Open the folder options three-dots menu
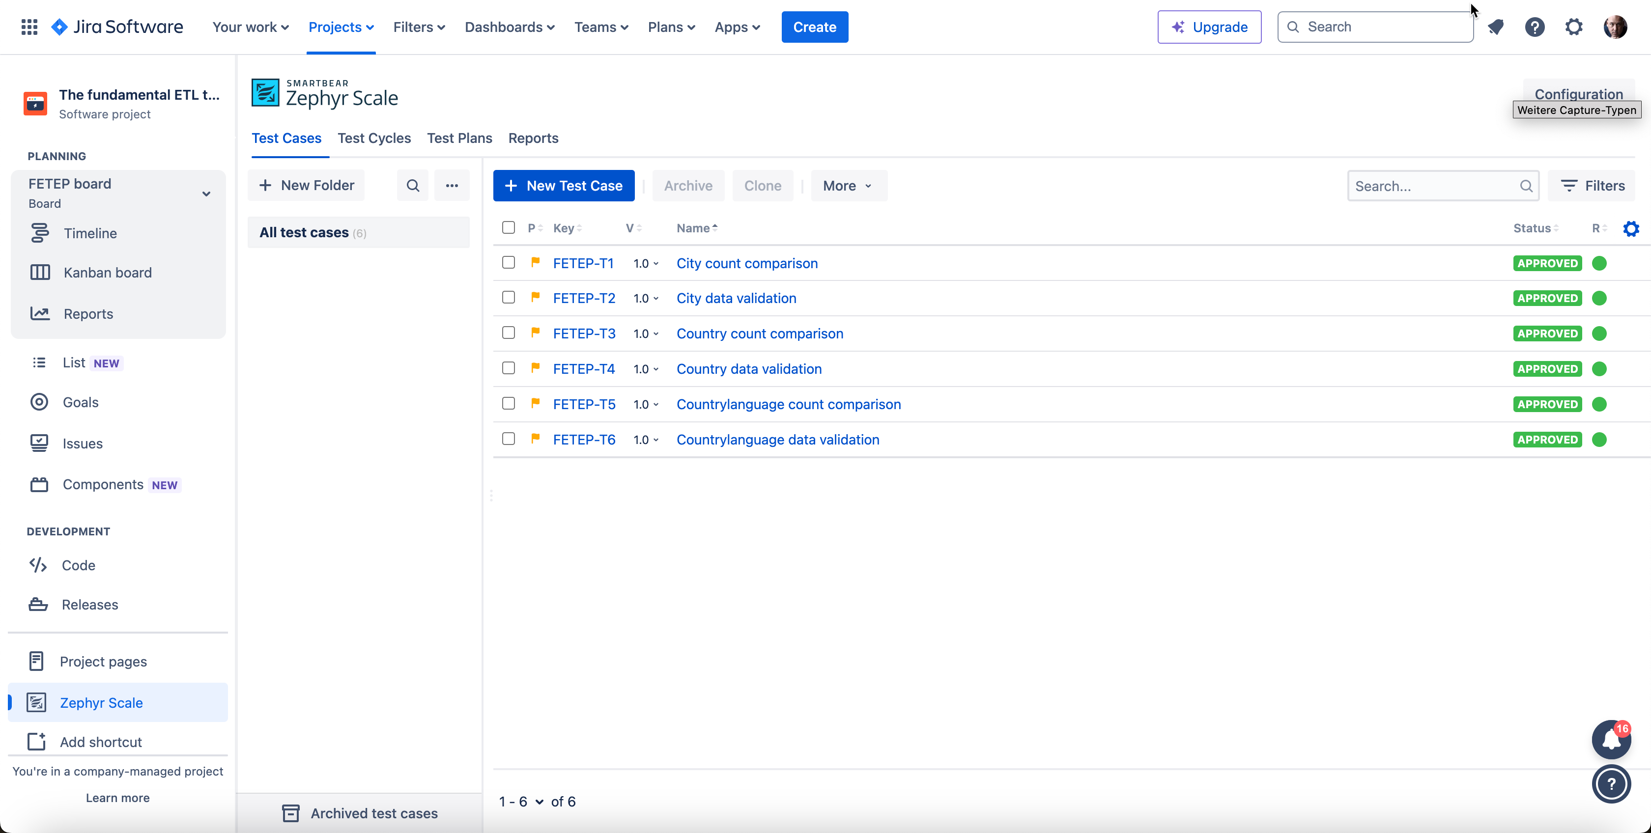Image resolution: width=1651 pixels, height=833 pixels. click(x=452, y=186)
